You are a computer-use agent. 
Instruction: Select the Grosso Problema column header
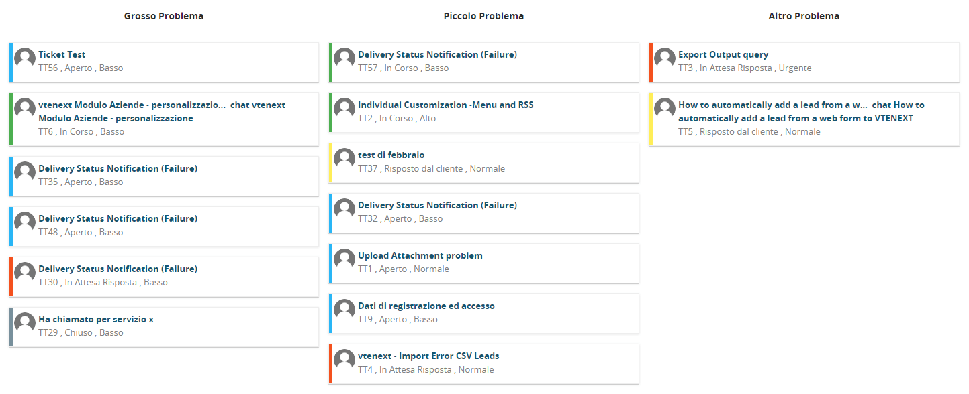pos(164,16)
